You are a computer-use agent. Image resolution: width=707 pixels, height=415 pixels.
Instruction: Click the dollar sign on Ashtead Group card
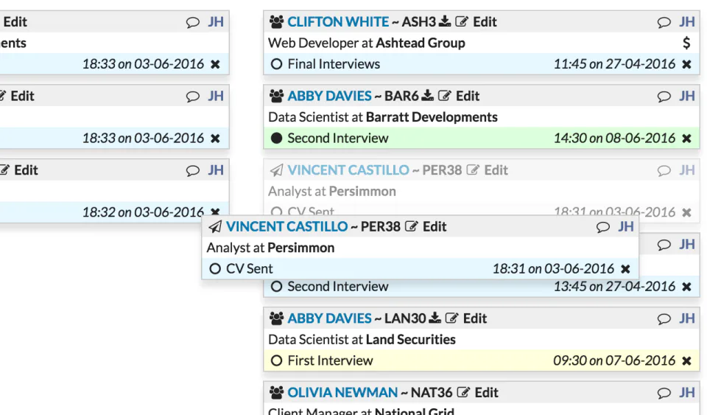[x=686, y=43]
